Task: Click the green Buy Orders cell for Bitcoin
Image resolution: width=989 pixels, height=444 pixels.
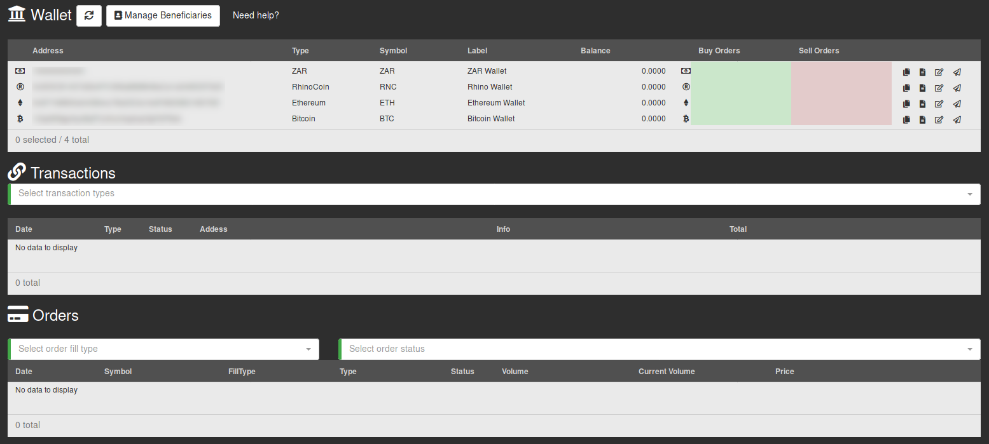Action: [x=740, y=119]
